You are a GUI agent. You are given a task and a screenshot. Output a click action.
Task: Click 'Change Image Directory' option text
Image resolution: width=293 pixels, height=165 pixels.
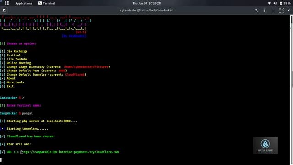tap(26, 67)
